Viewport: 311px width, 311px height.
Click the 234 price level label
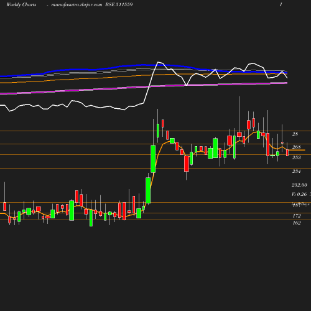point(297,171)
